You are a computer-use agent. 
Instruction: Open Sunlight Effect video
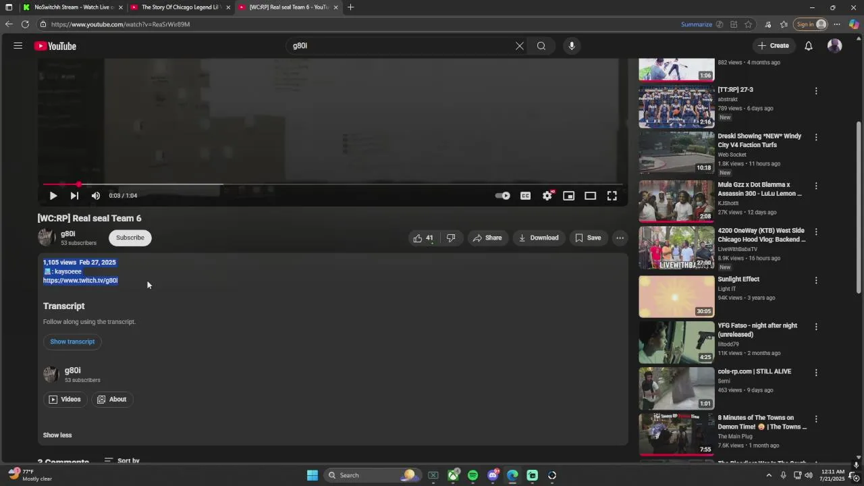676,296
